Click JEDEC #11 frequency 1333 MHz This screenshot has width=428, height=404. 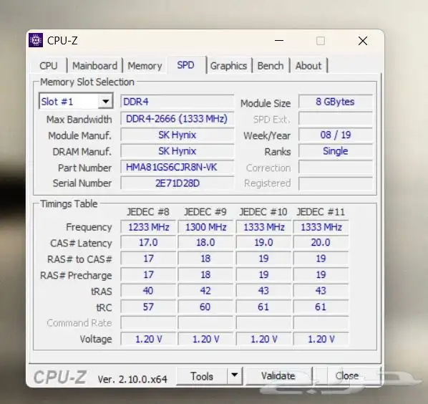321,227
